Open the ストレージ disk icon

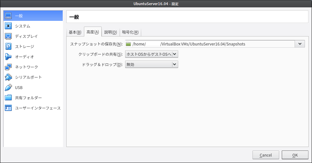[8, 46]
